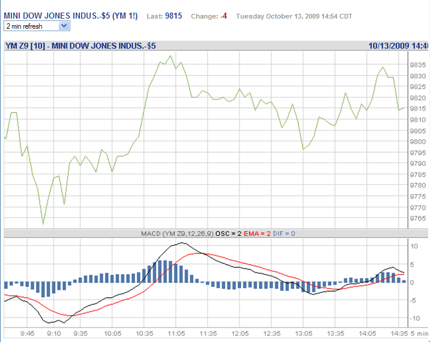
Task: Click the 9810 price axis label
Action: point(418,120)
